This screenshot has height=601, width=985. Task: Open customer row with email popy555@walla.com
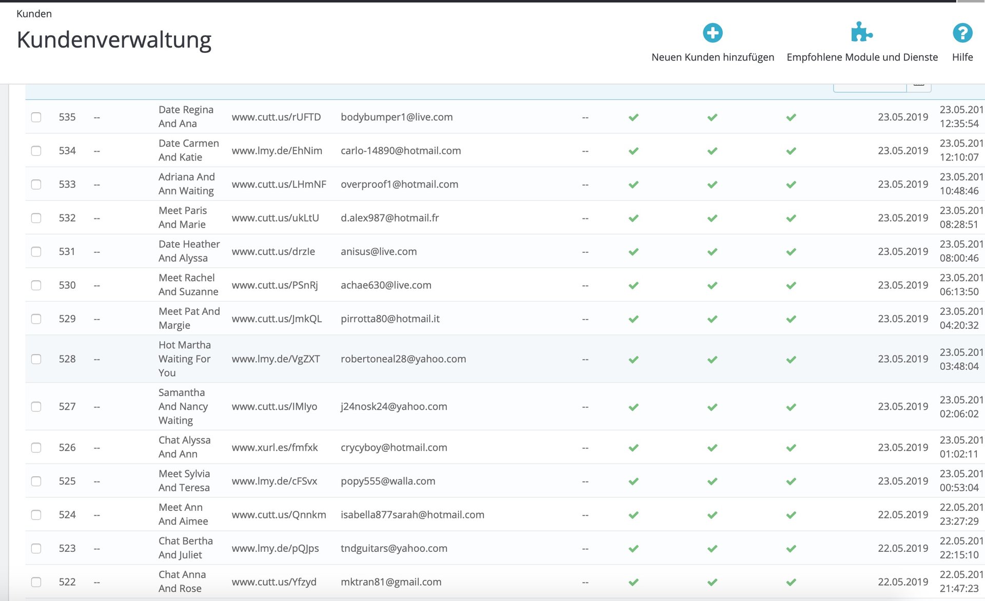click(x=388, y=482)
